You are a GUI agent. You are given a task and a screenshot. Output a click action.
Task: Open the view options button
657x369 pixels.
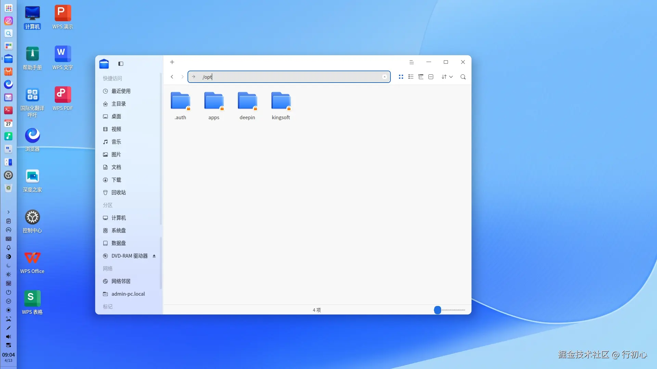tap(431, 77)
